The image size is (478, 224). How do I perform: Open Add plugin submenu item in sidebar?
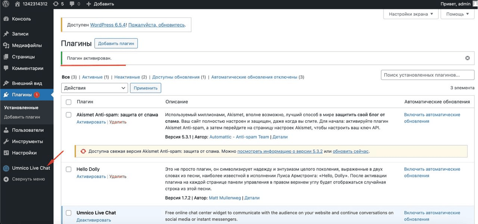tap(22, 117)
